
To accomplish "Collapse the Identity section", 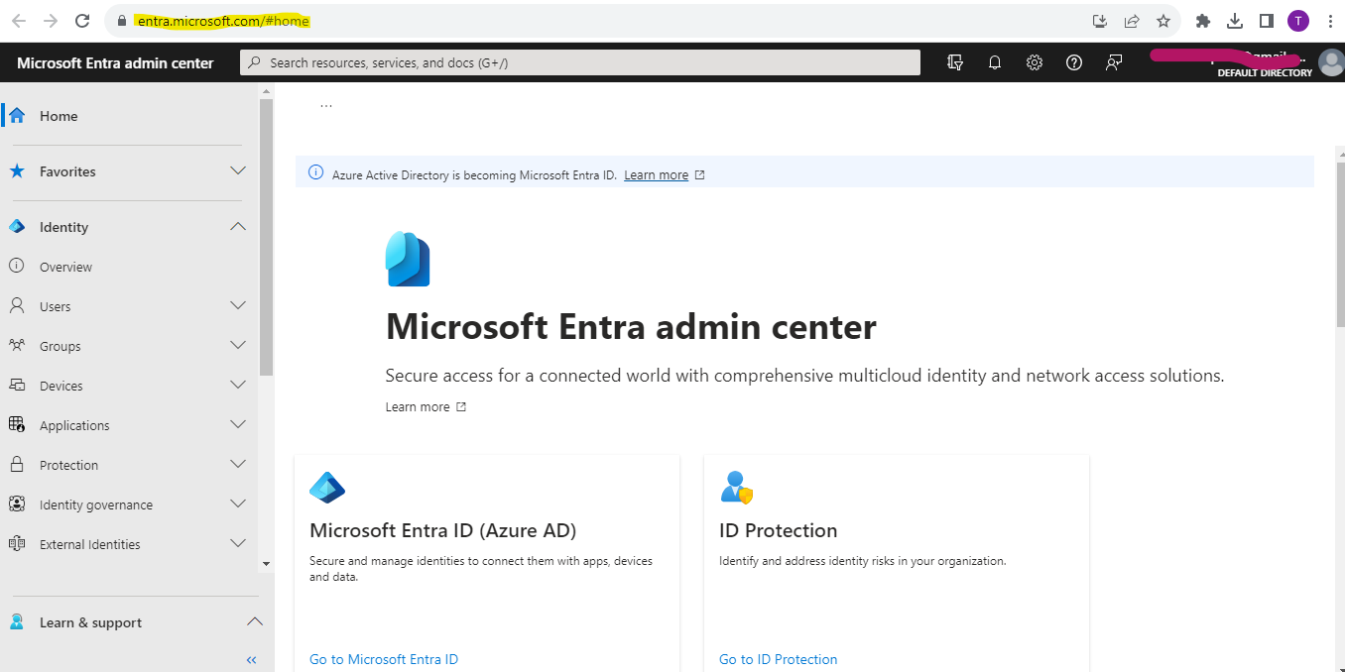I will point(237,226).
